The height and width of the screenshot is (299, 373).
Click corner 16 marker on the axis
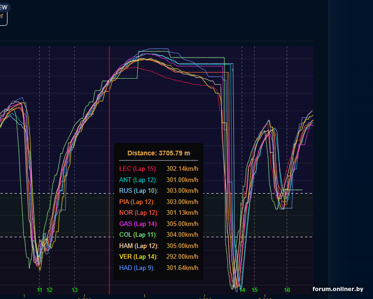(x=287, y=290)
